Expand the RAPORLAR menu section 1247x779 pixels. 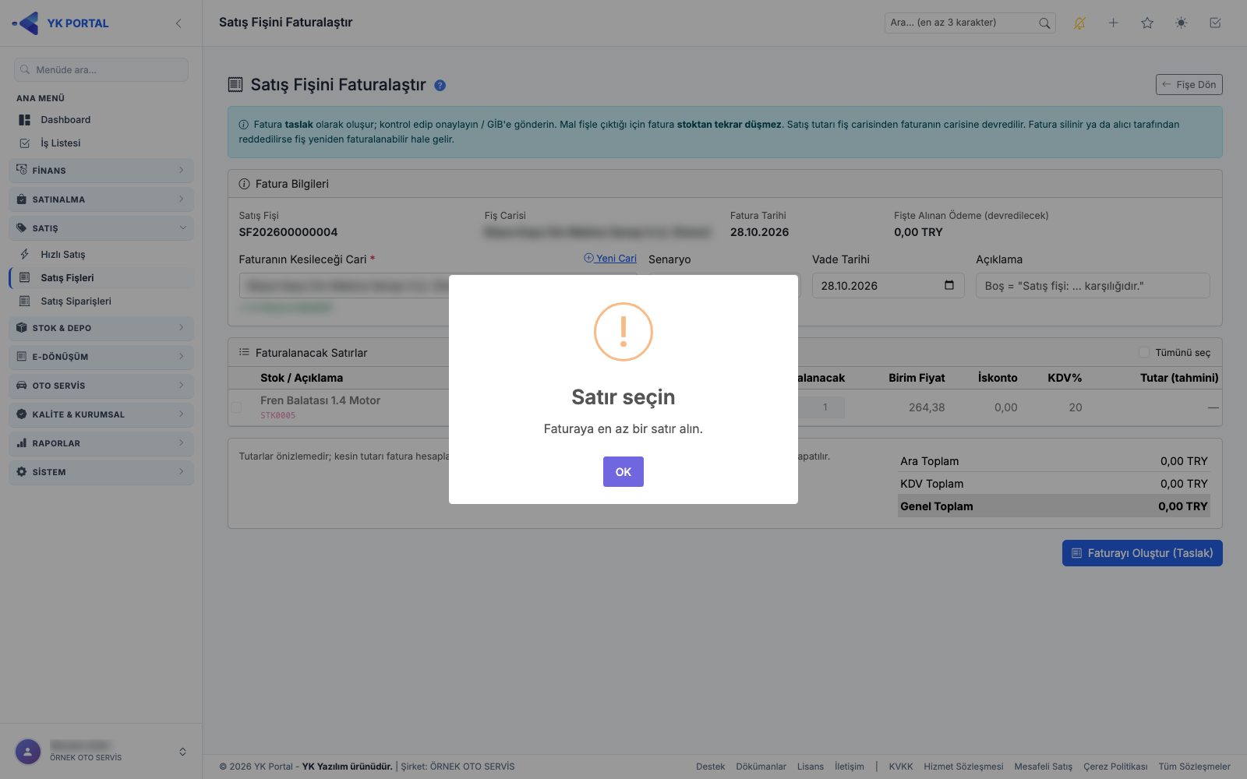pos(101,443)
